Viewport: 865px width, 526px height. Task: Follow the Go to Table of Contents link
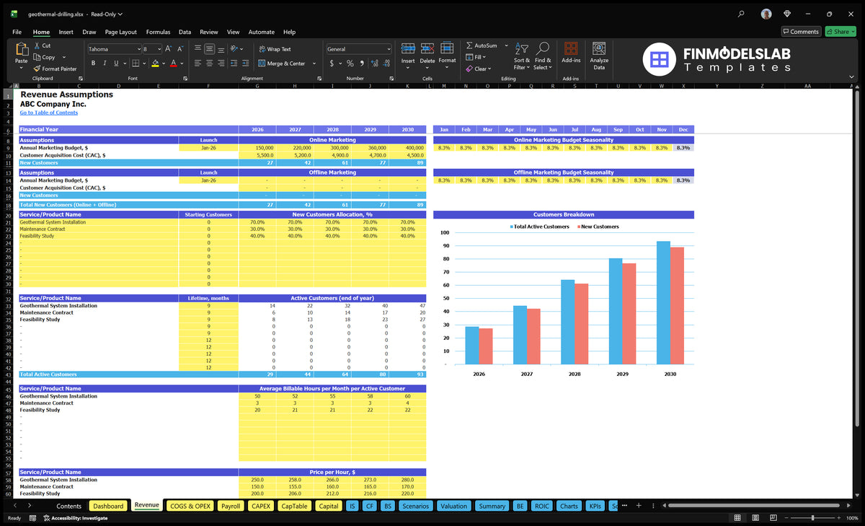pos(48,113)
